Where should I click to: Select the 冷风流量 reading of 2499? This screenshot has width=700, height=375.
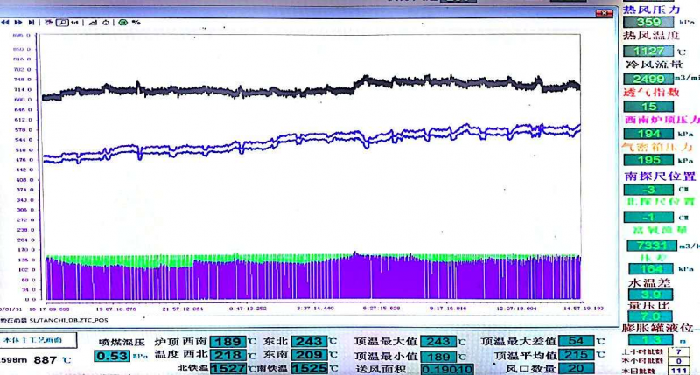tap(648, 79)
